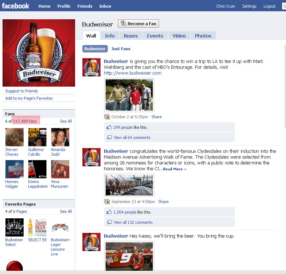Open the Inbox menu item
286x274 pixels.
tap(105, 6)
